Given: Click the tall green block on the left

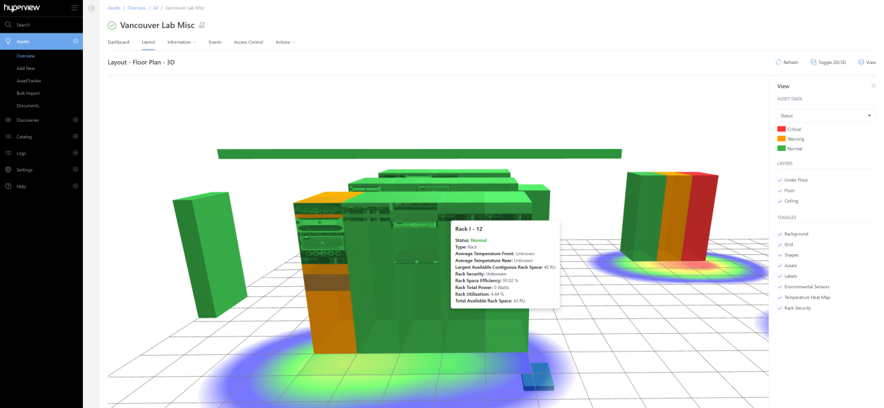Looking at the screenshot, I should tap(209, 255).
